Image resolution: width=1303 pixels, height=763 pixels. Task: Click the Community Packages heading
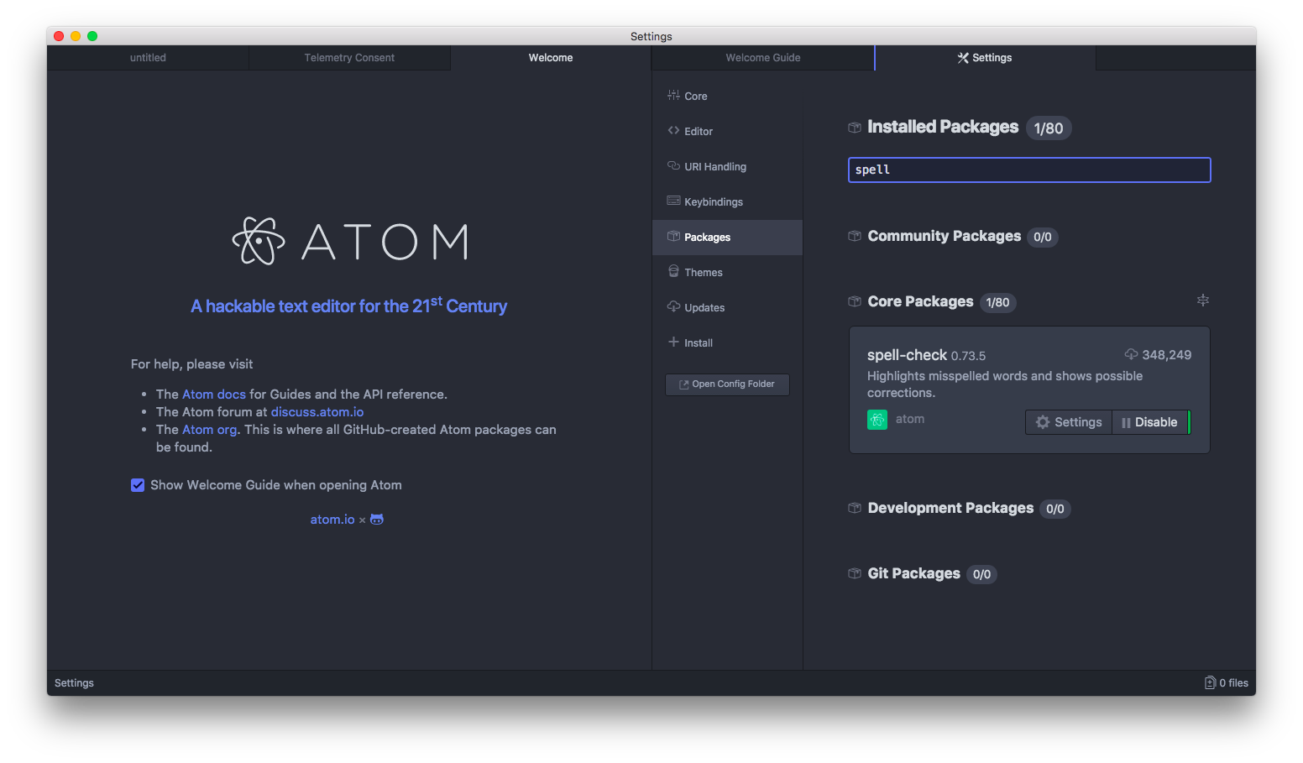coord(945,236)
